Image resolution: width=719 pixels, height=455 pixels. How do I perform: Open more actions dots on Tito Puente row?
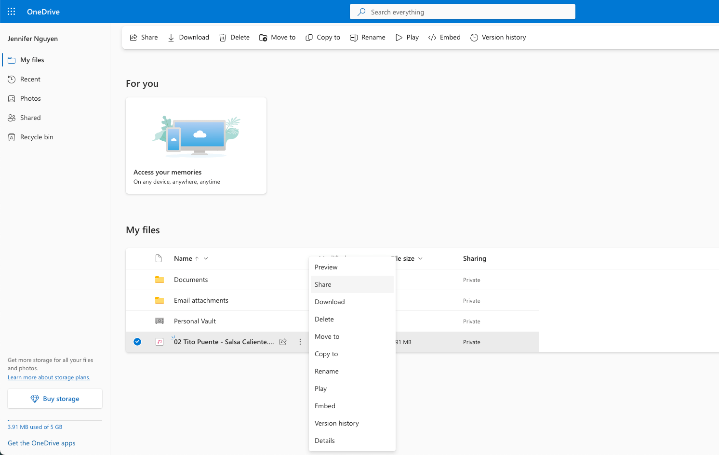300,342
